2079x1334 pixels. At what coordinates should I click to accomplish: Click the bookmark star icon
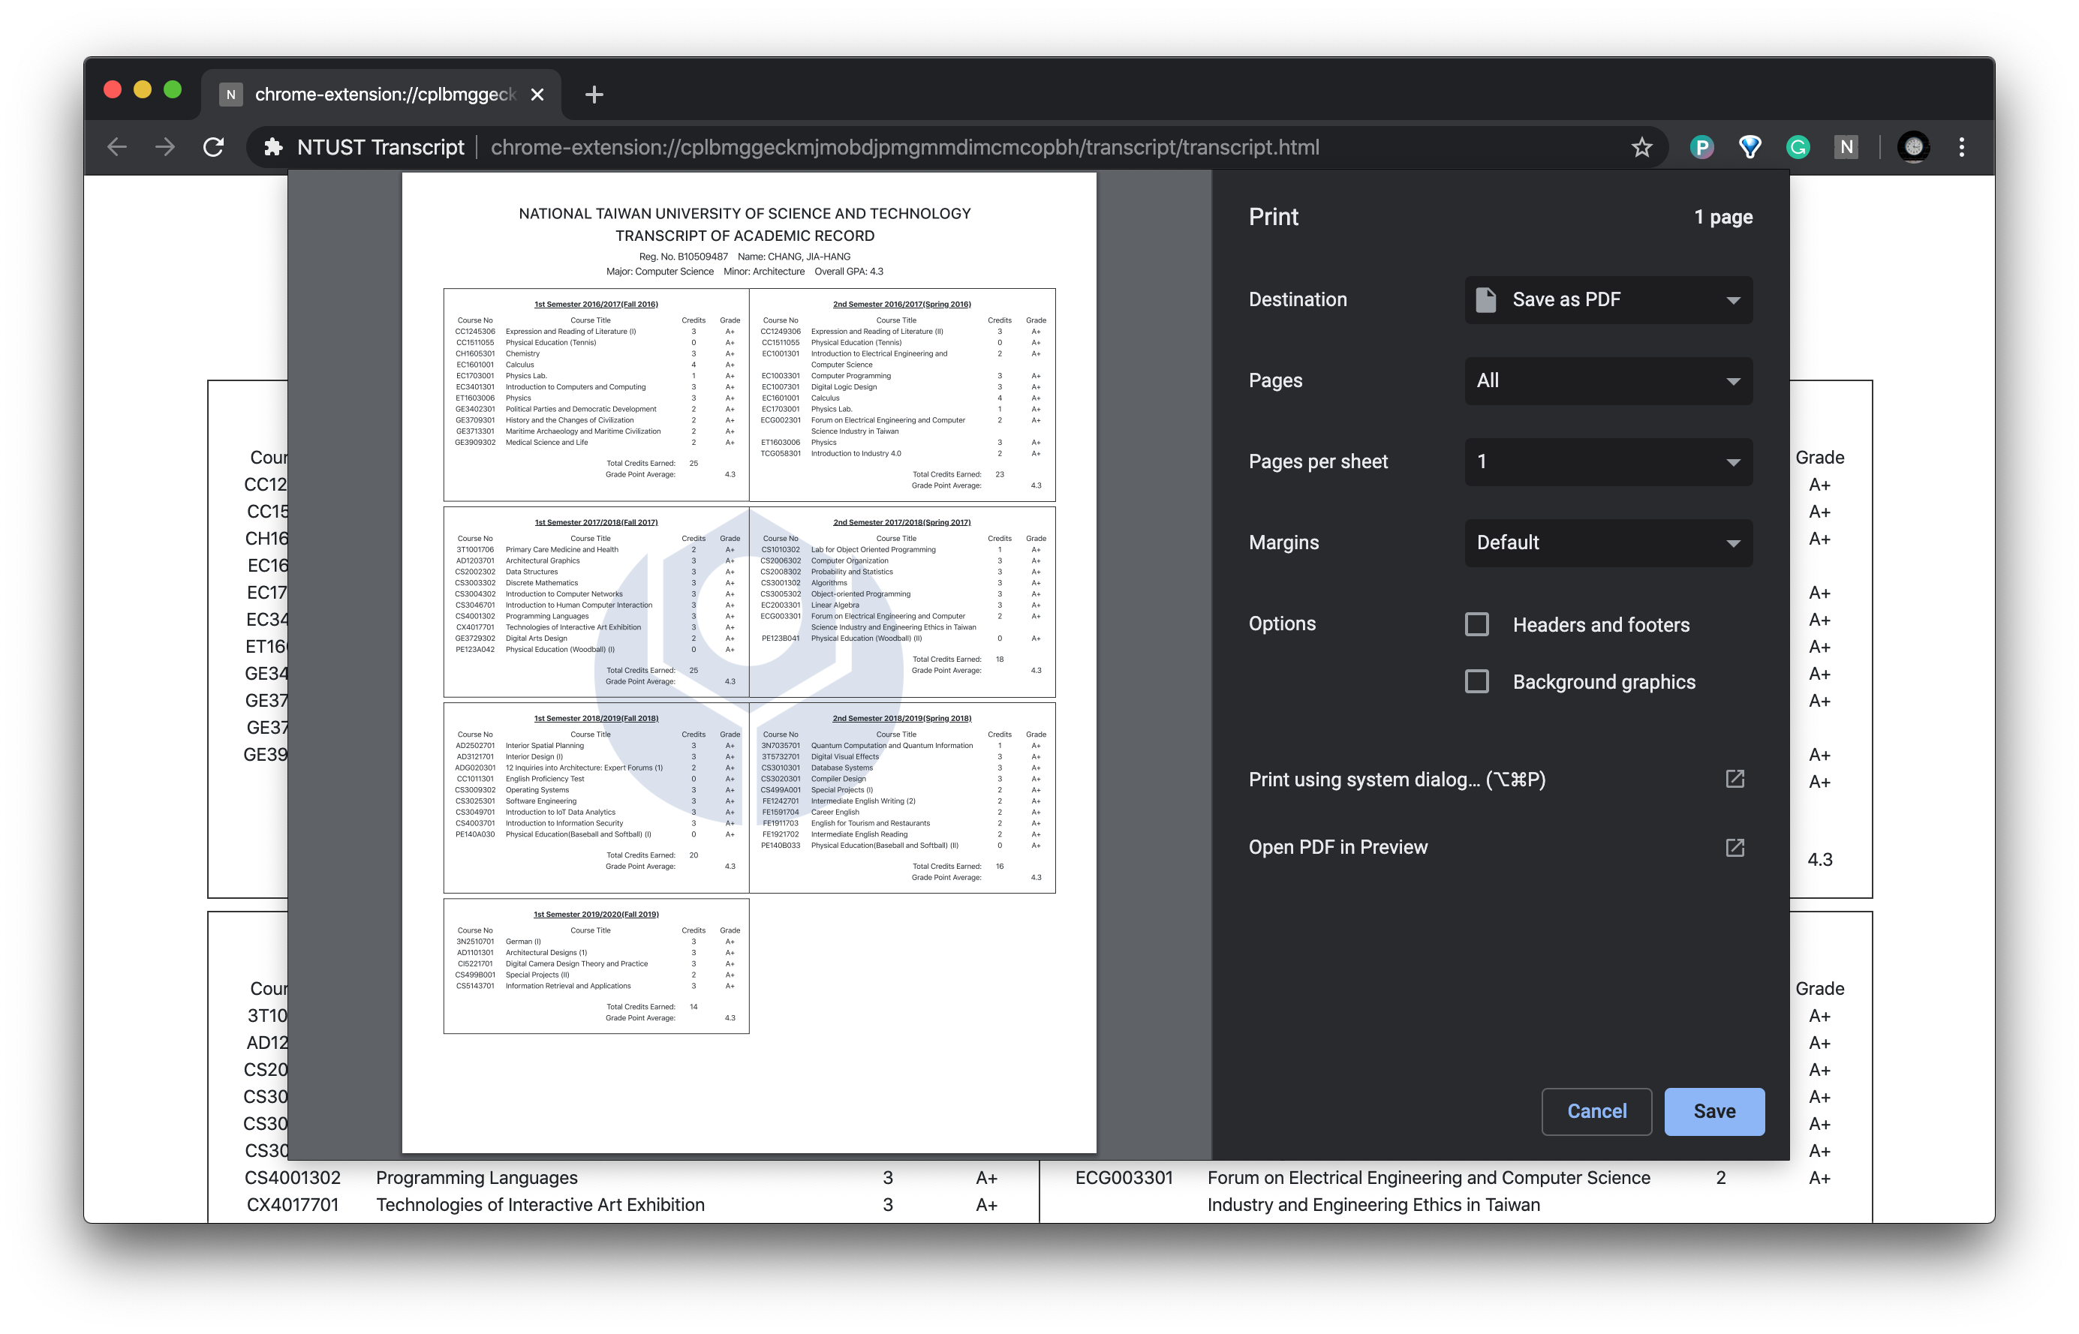1641,147
